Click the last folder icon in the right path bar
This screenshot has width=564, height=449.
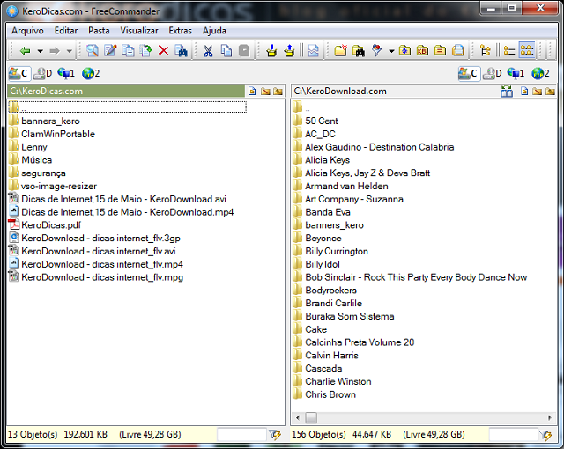coord(550,92)
